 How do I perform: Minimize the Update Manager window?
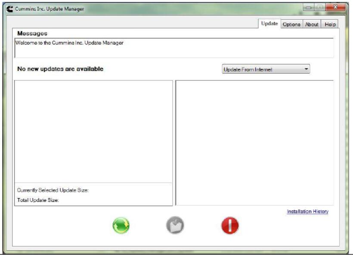tap(308, 7)
